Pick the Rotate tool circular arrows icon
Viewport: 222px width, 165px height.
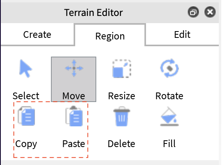coord(169,68)
